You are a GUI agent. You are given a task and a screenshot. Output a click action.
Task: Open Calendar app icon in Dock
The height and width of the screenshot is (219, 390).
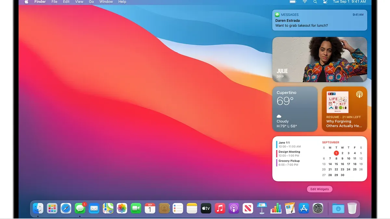click(150, 208)
